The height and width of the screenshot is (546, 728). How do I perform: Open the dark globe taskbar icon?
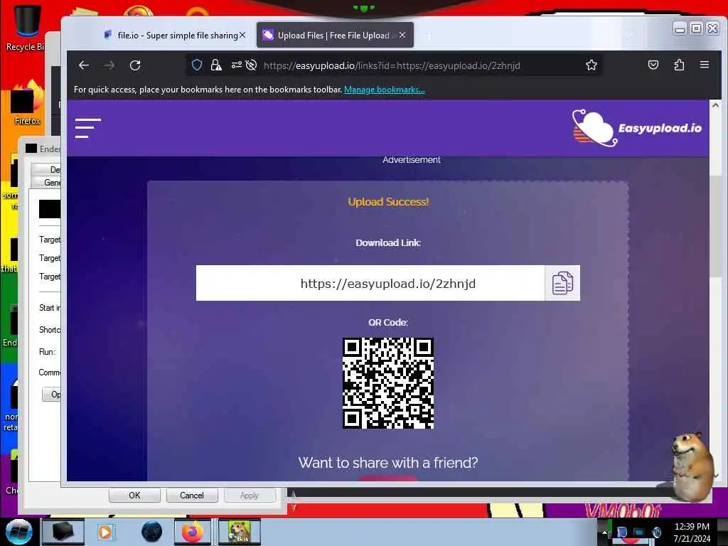pos(152,532)
